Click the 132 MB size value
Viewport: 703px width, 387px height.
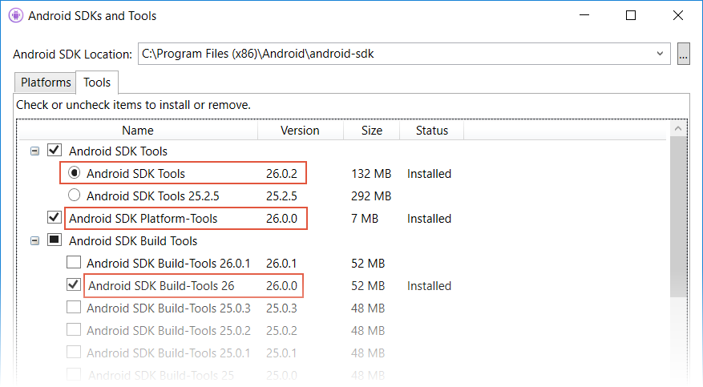(371, 174)
